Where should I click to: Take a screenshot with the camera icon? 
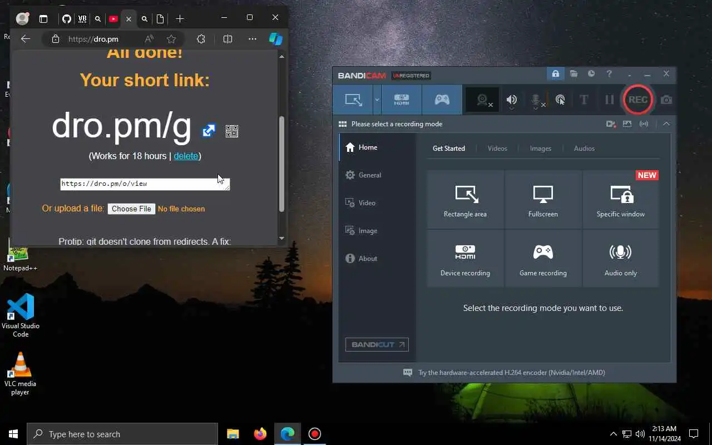click(666, 100)
